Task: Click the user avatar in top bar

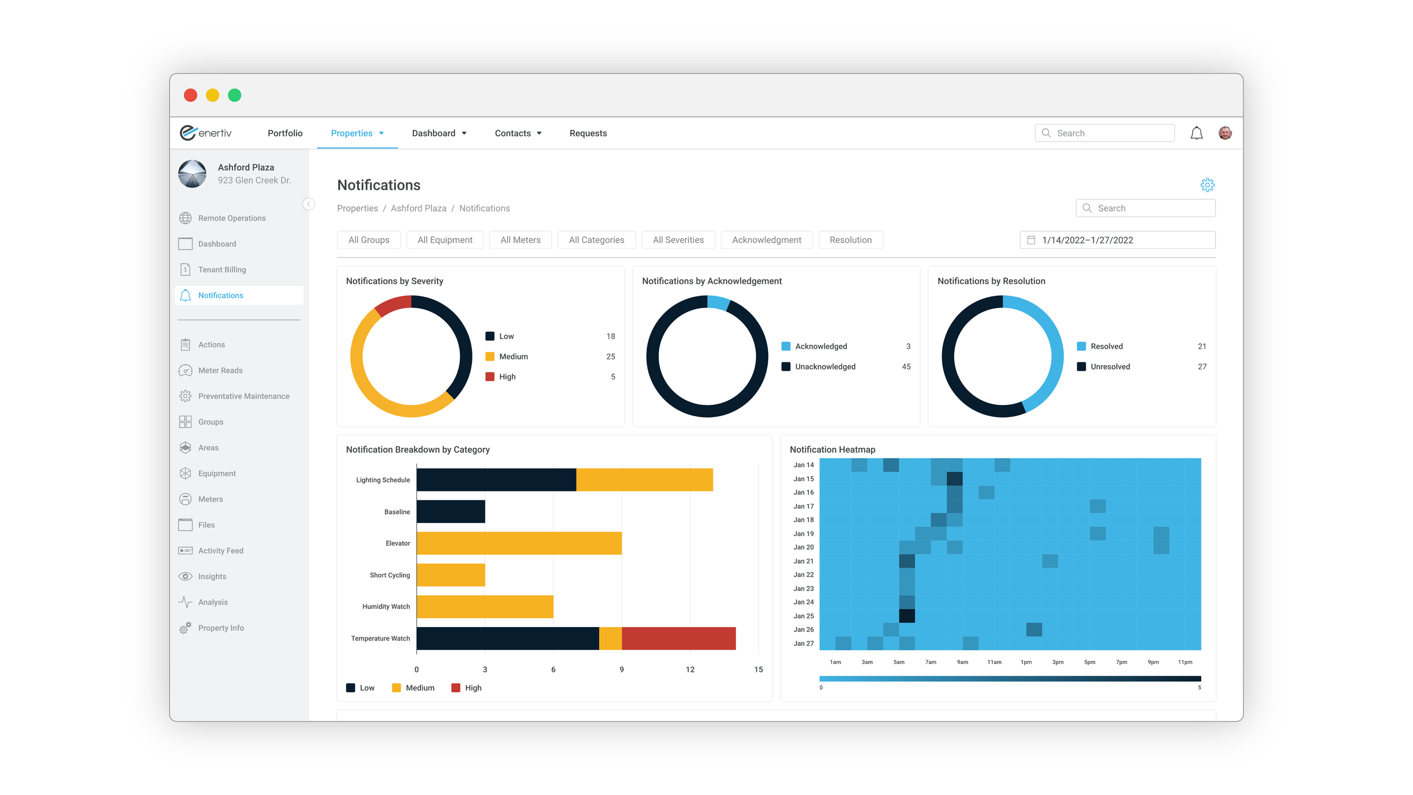Action: click(x=1225, y=133)
